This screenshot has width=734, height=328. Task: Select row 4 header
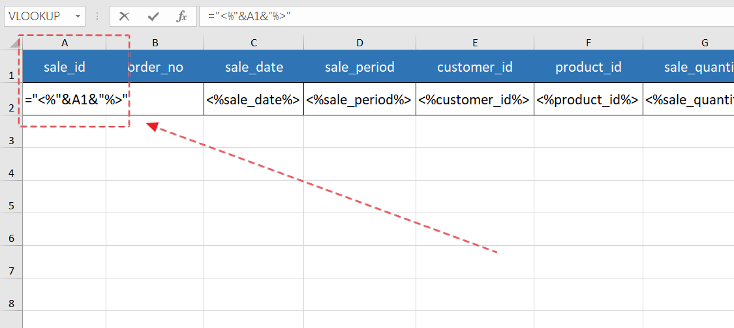click(x=11, y=164)
